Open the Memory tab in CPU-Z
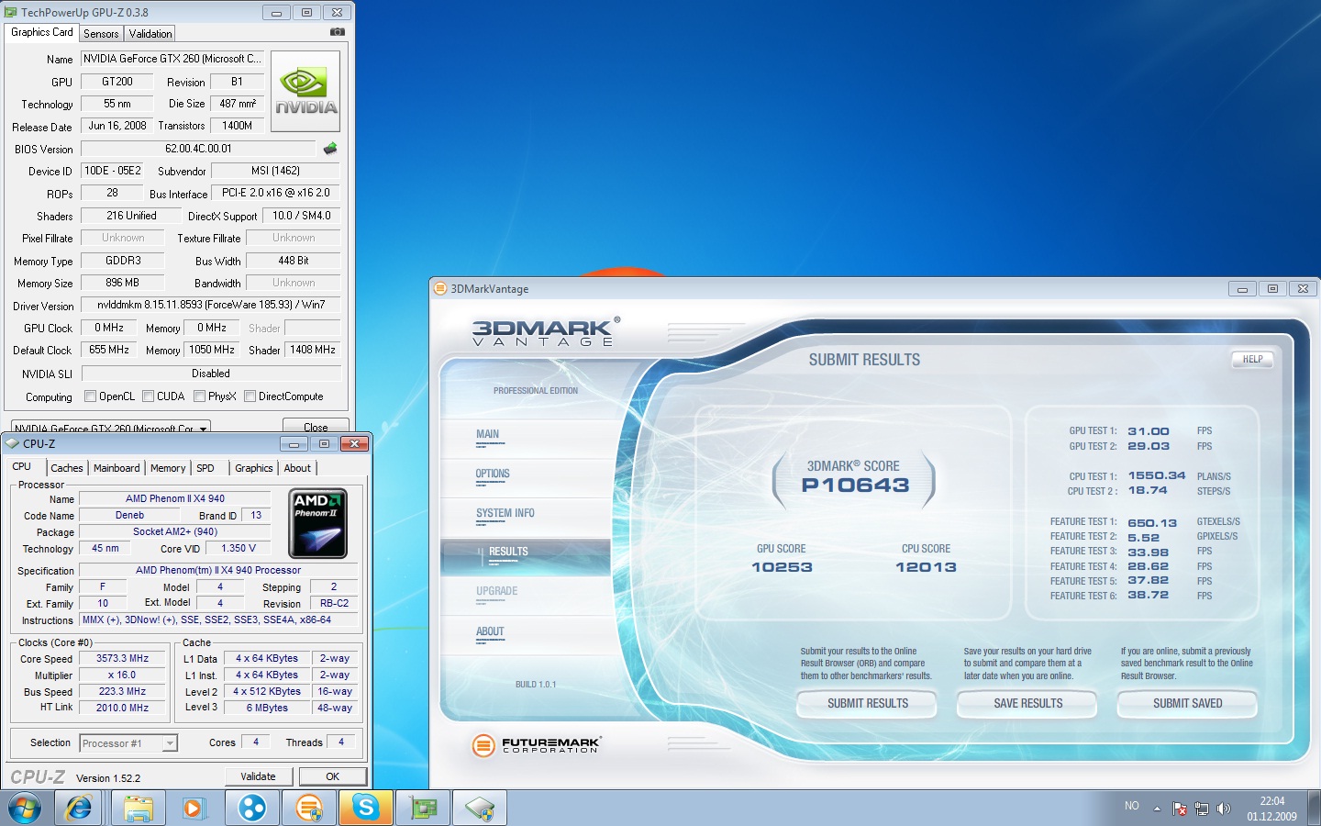 click(x=168, y=468)
